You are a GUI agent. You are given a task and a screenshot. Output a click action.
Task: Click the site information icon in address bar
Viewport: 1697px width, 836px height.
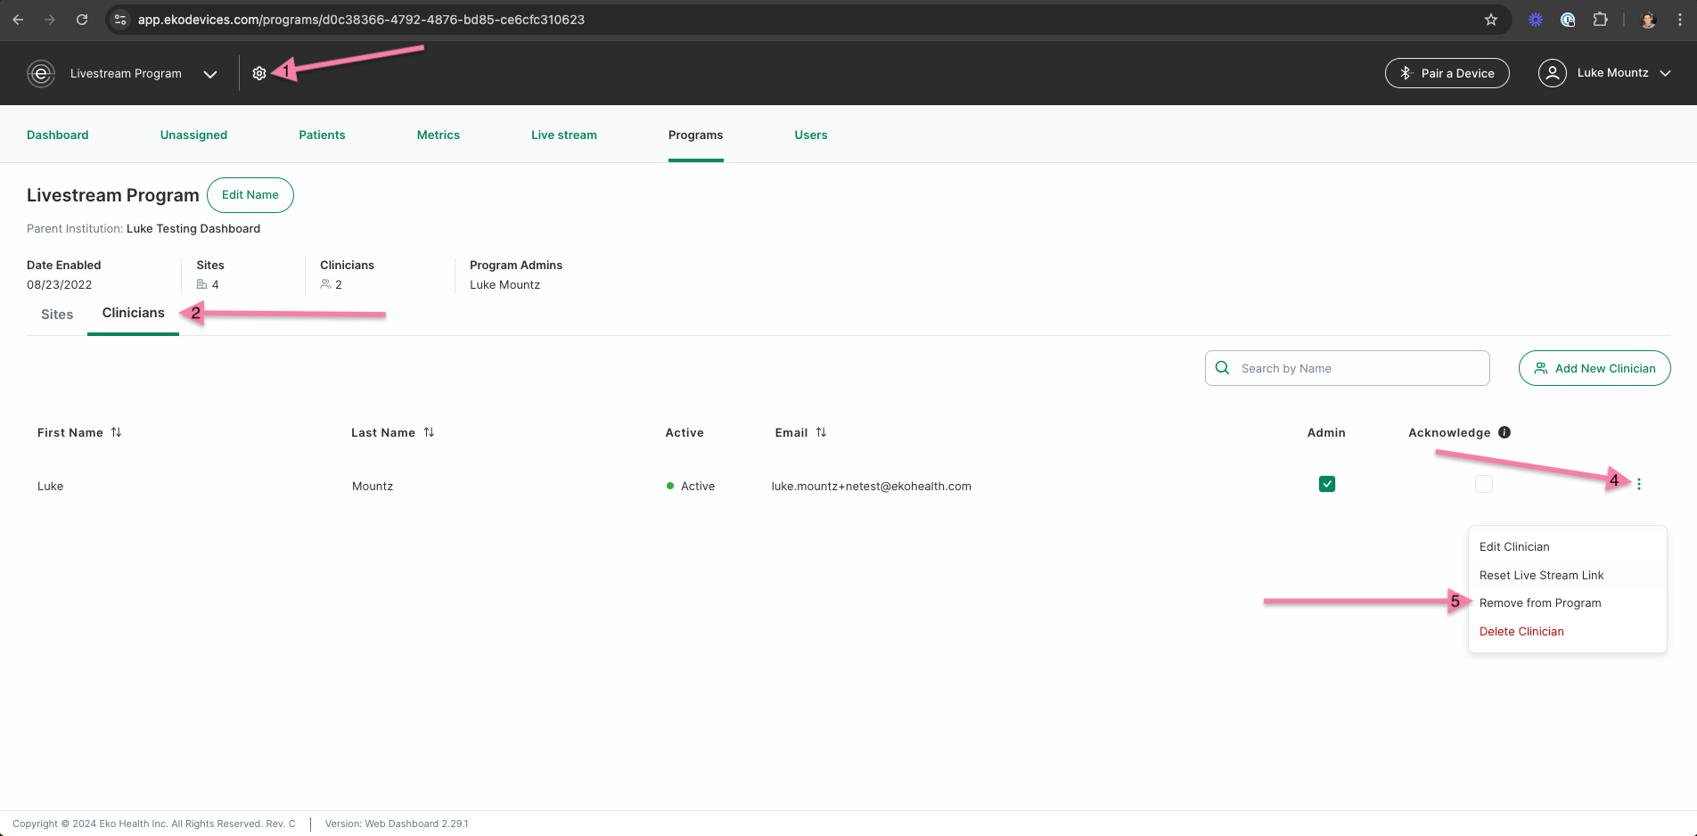point(120,20)
